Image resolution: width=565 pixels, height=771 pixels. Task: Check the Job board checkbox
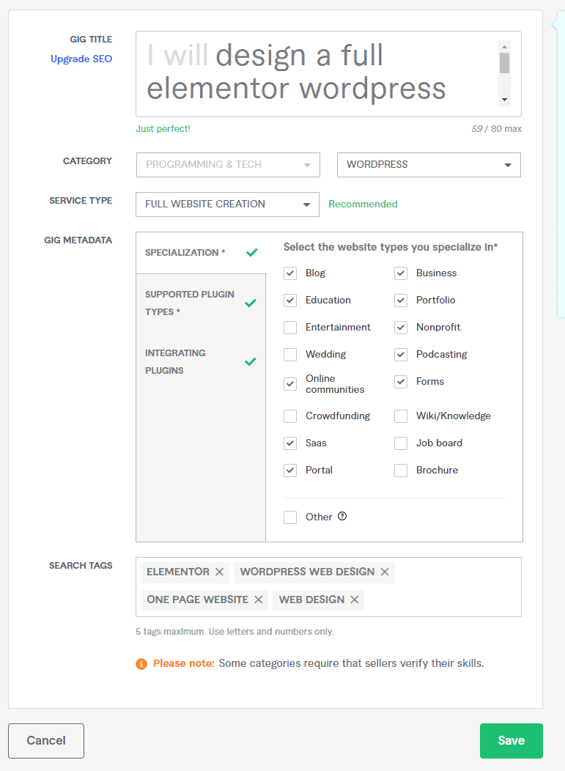pos(401,443)
